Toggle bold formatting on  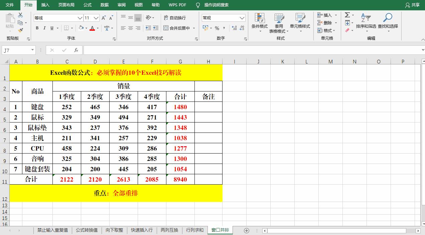click(x=37, y=28)
